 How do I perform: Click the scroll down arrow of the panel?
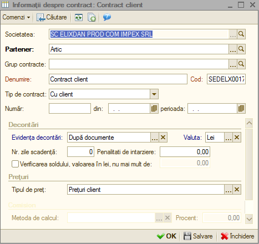(249, 219)
